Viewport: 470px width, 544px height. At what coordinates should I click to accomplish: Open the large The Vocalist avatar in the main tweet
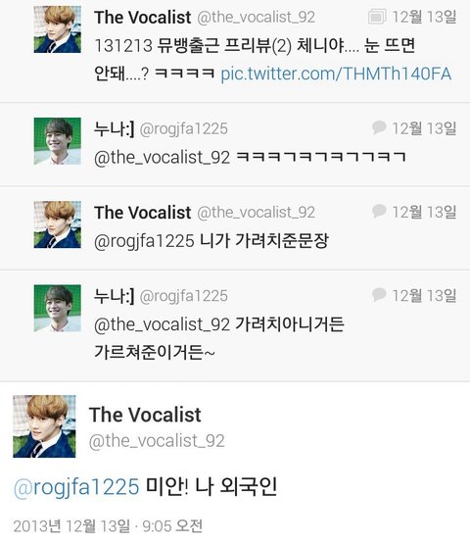click(44, 426)
